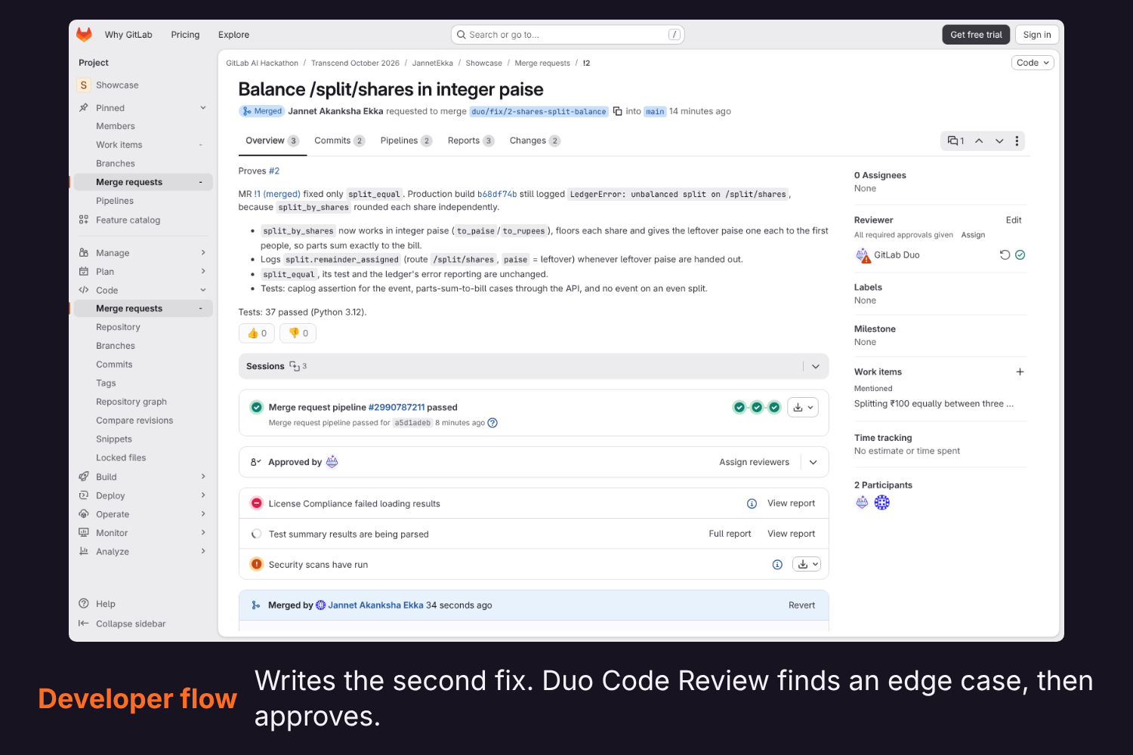Click the Showcase project avatar
Viewport: 1133px width, 755px height.
(x=84, y=85)
